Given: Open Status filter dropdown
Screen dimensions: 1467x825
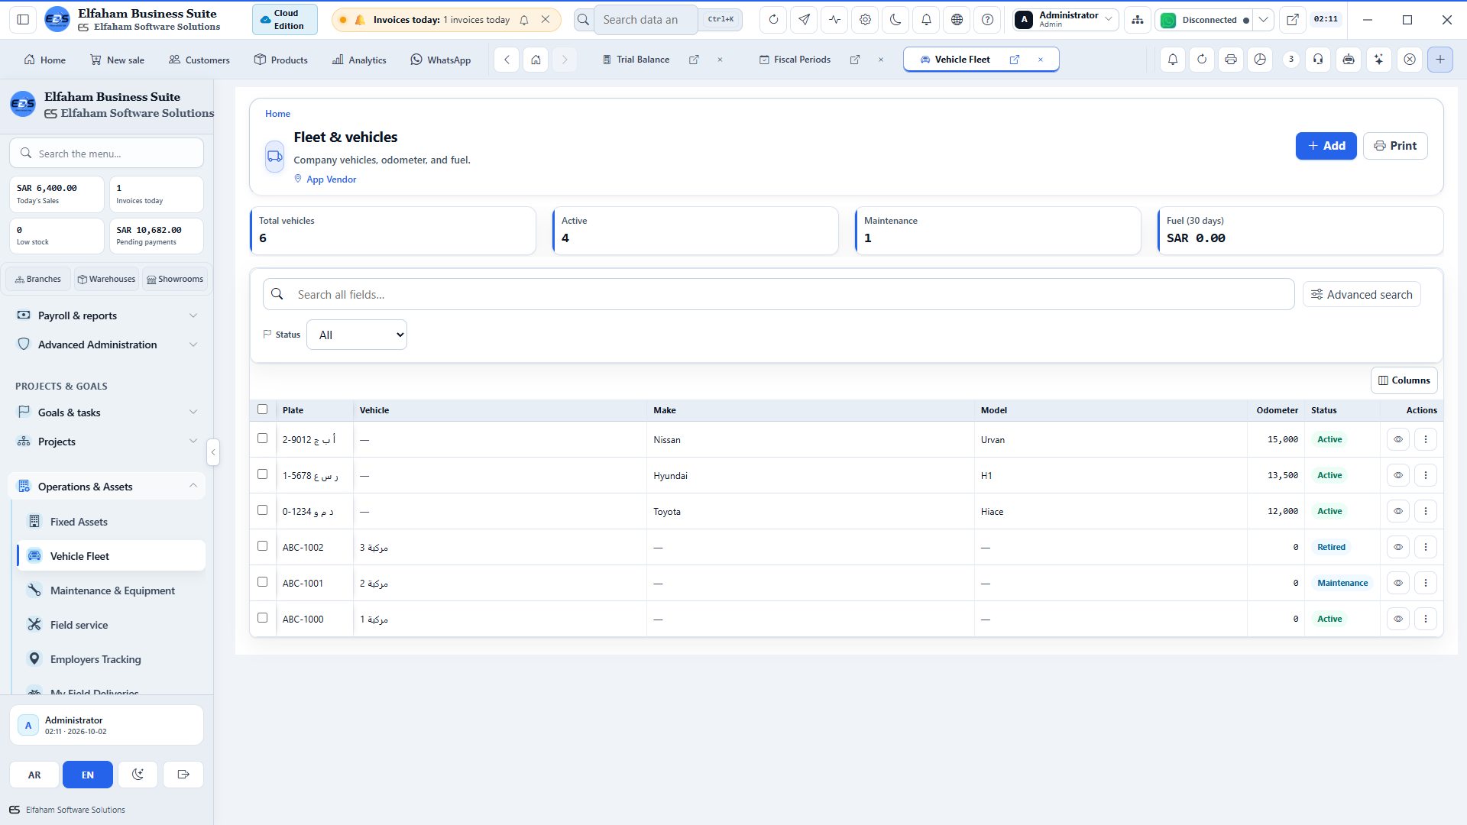Looking at the screenshot, I should click(357, 335).
